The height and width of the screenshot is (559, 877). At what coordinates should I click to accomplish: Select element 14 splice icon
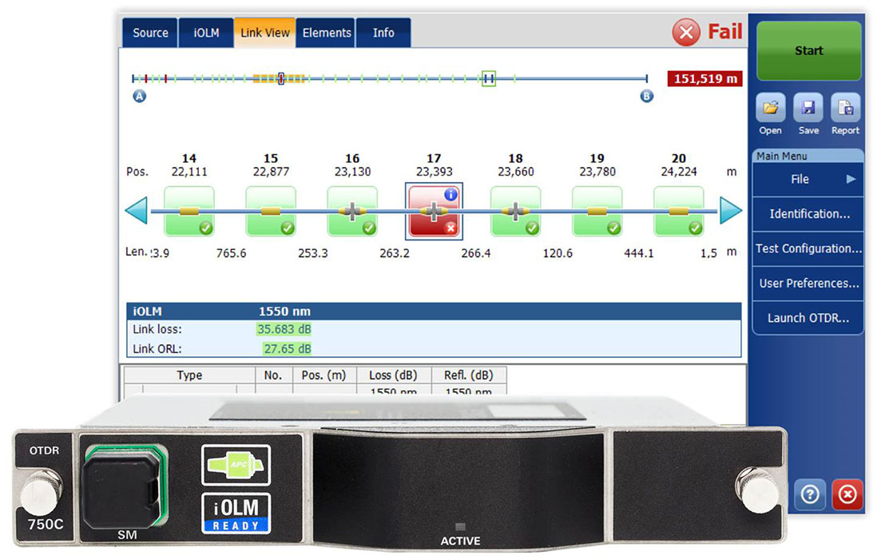pos(188,211)
